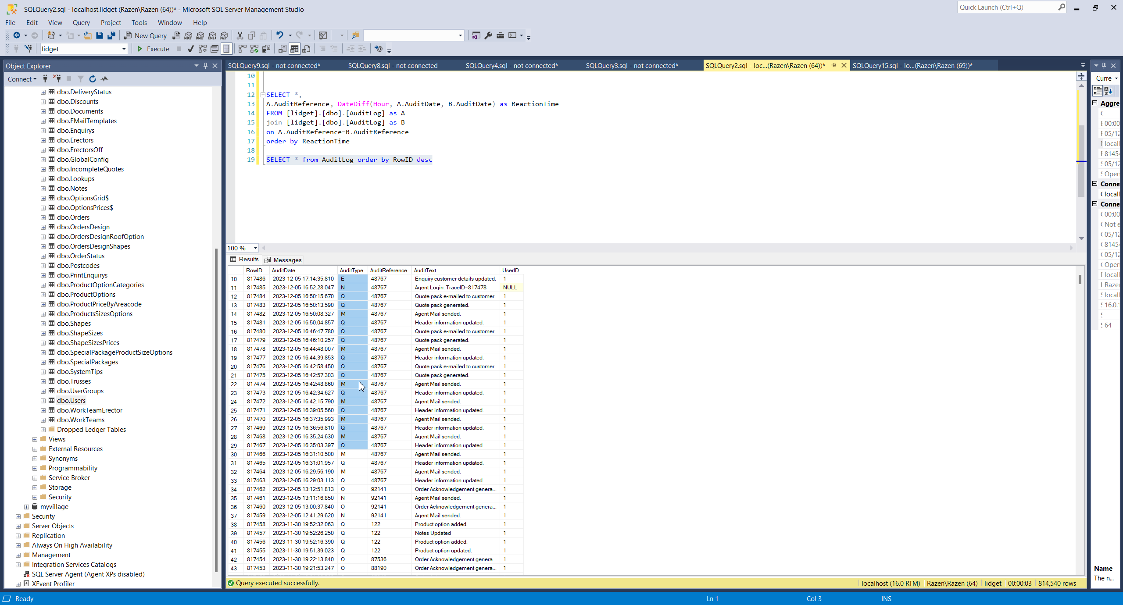
Task: Open the lidget database dropdown
Action: tap(124, 49)
